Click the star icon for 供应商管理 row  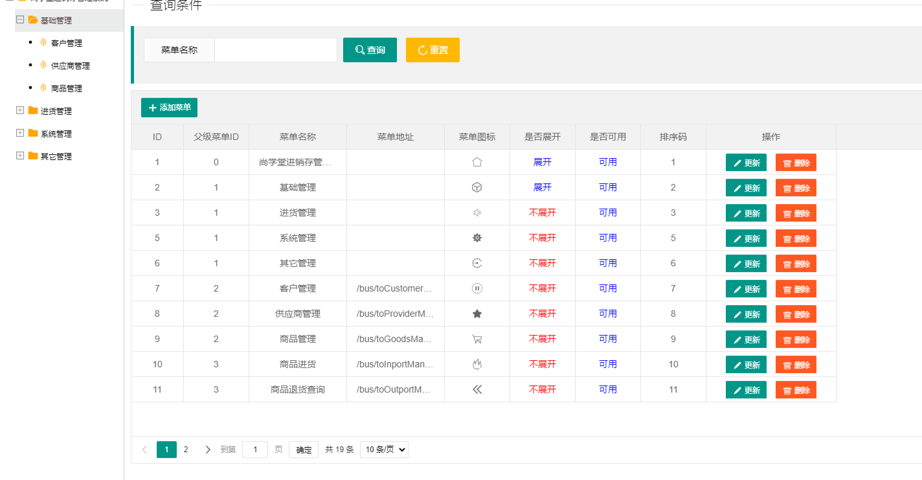(x=477, y=314)
